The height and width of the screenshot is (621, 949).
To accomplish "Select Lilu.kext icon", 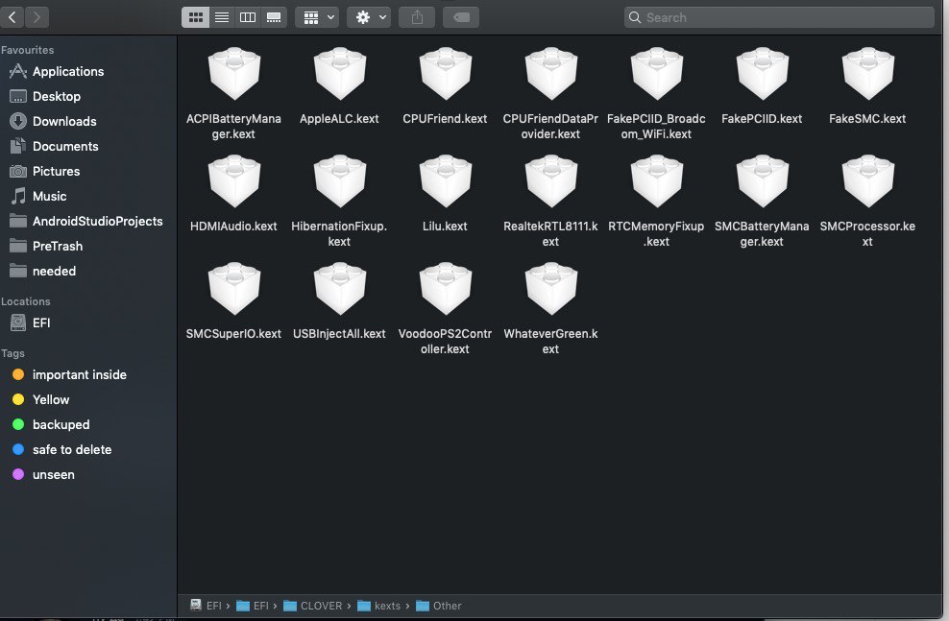I will click(445, 181).
